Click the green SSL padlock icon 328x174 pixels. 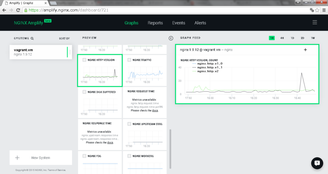[x=26, y=10]
